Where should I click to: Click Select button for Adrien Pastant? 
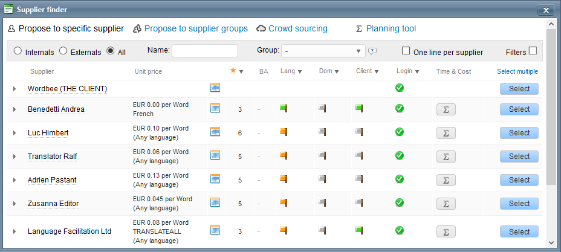click(x=519, y=179)
